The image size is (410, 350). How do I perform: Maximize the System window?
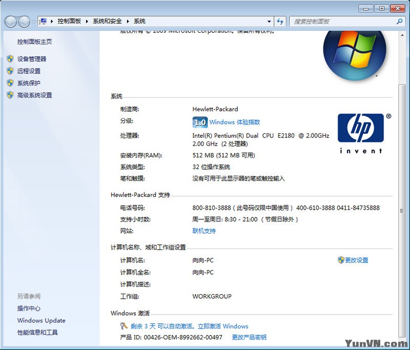point(382,9)
